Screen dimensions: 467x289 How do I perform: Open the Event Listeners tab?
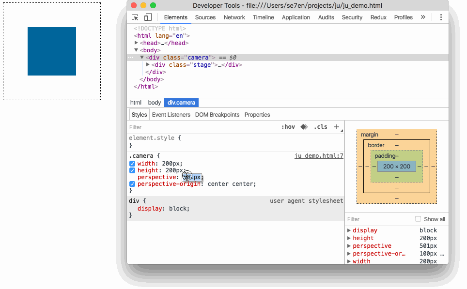click(171, 114)
